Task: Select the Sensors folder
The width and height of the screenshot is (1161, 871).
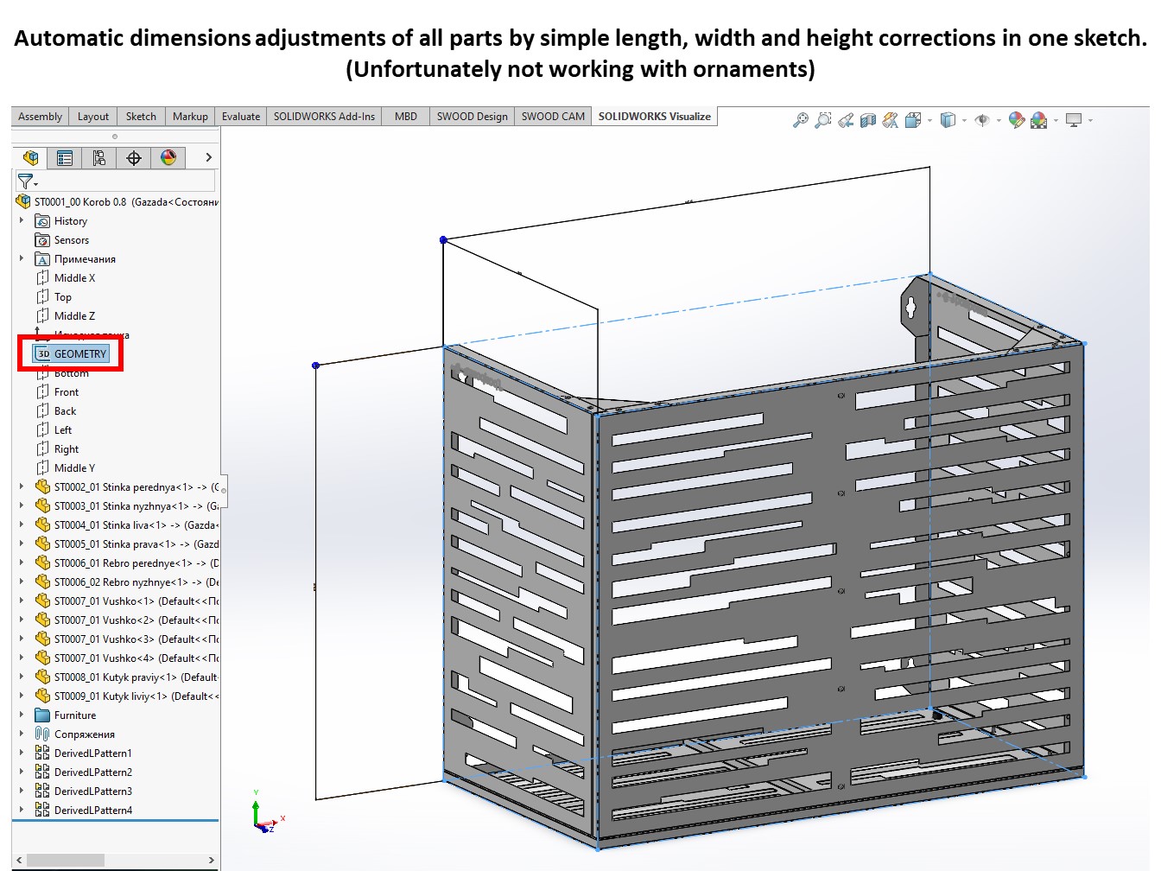Action: 62,240
